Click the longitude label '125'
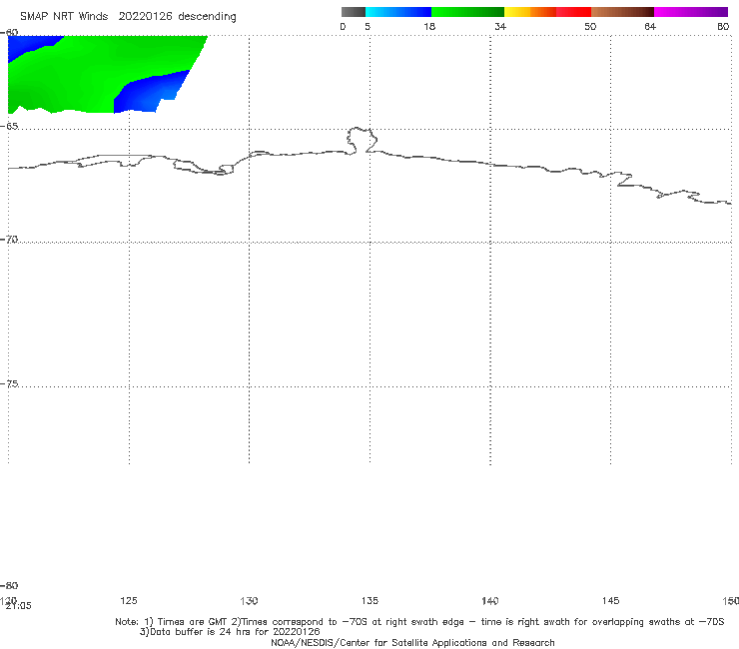The image size is (739, 649). pyautogui.click(x=129, y=600)
